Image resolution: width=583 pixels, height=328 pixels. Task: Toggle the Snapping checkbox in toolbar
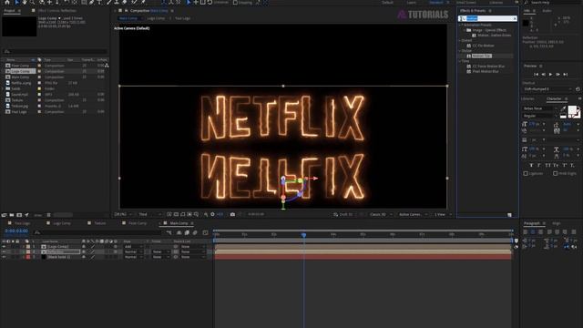[x=235, y=2]
